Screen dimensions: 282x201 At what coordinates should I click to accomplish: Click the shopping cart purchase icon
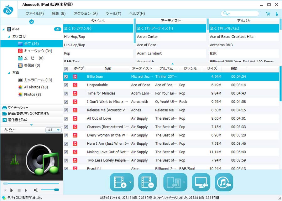pos(268,14)
